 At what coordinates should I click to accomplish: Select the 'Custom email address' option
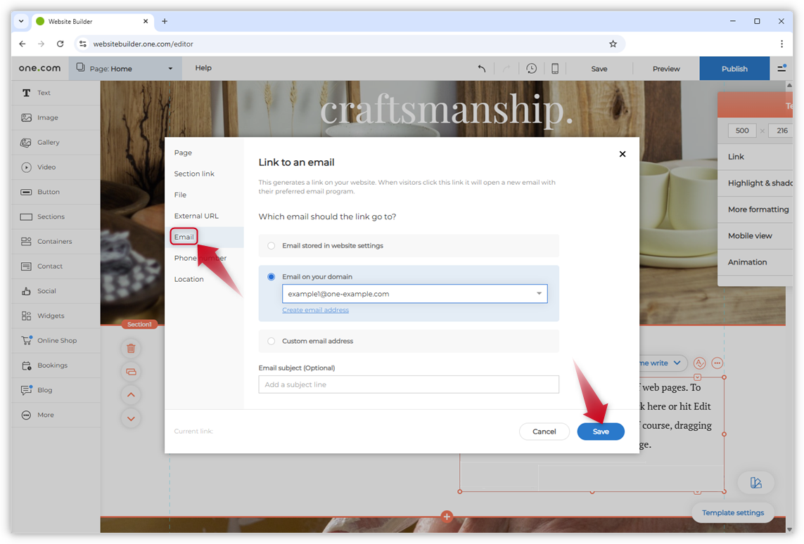tap(271, 341)
